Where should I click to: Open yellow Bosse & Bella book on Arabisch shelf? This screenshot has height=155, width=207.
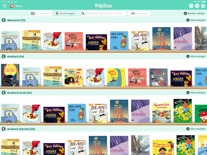pyautogui.click(x=116, y=77)
